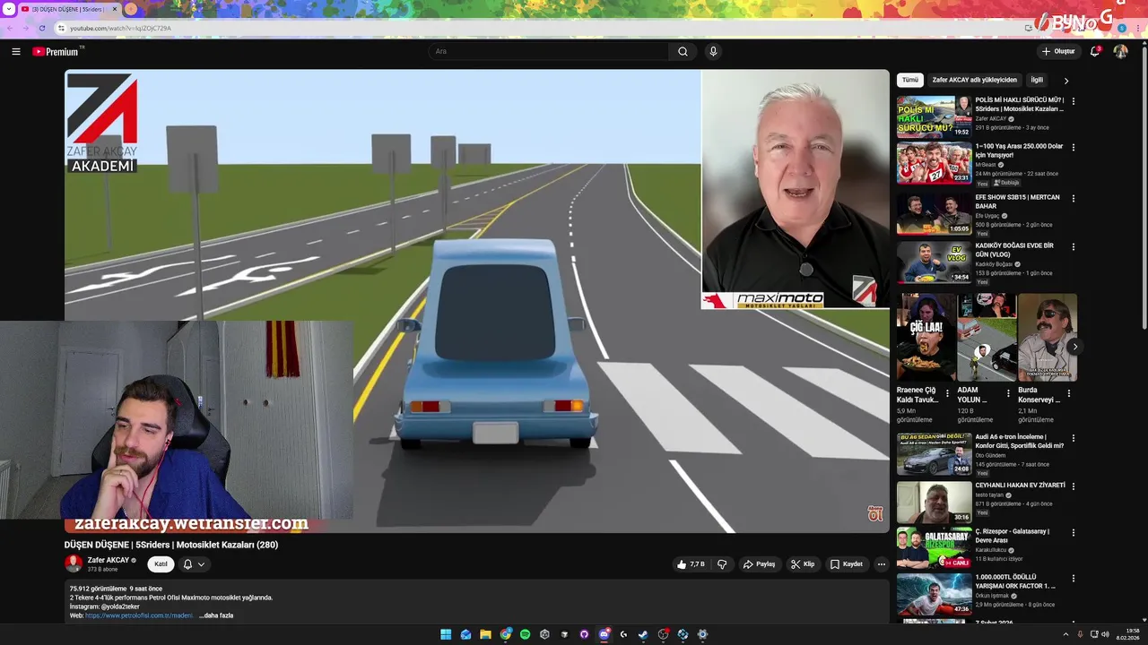Viewport: 1148px width, 645px height.
Task: Open ADAM YOLUN short video
Action: click(987, 337)
